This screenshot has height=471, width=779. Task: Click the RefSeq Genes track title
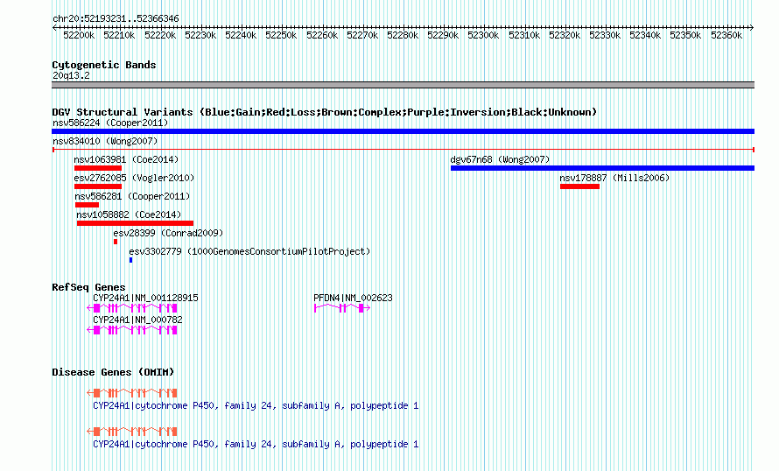(88, 287)
